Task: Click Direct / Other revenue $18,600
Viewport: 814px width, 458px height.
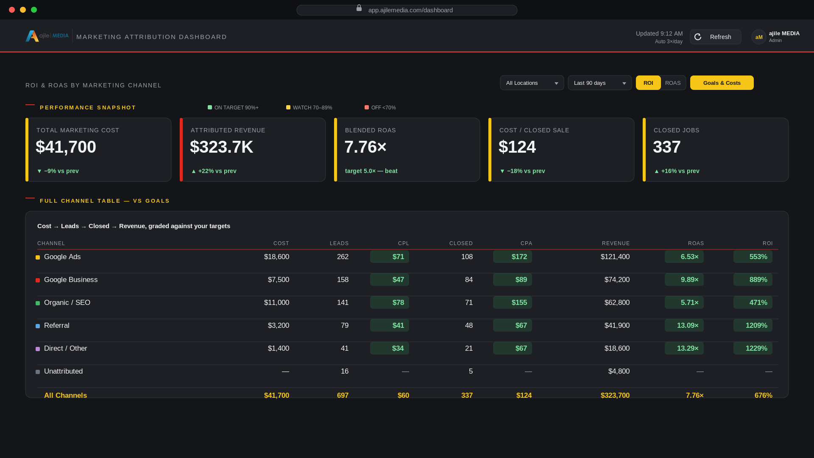Action: 617,348
